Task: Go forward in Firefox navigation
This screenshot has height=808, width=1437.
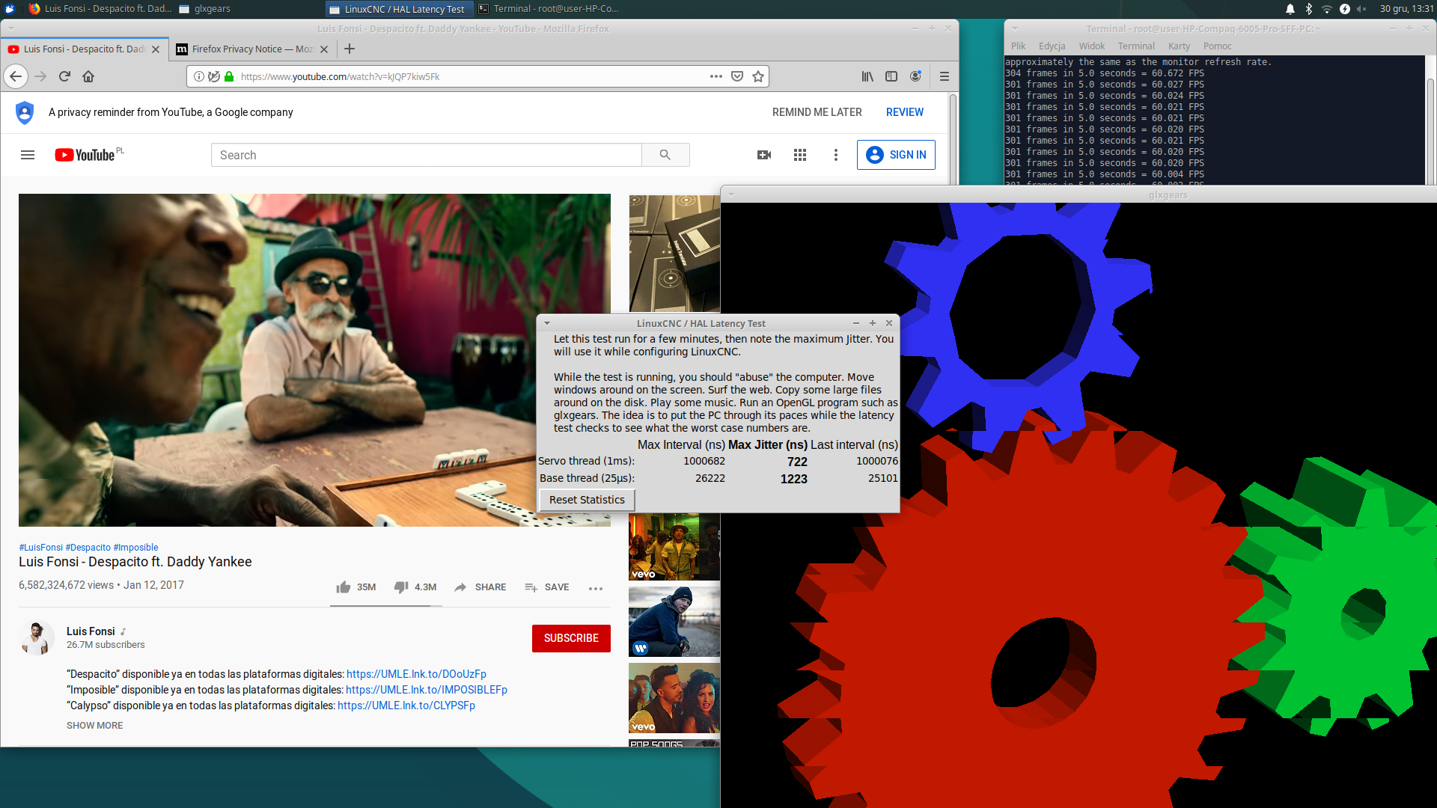Action: [40, 76]
